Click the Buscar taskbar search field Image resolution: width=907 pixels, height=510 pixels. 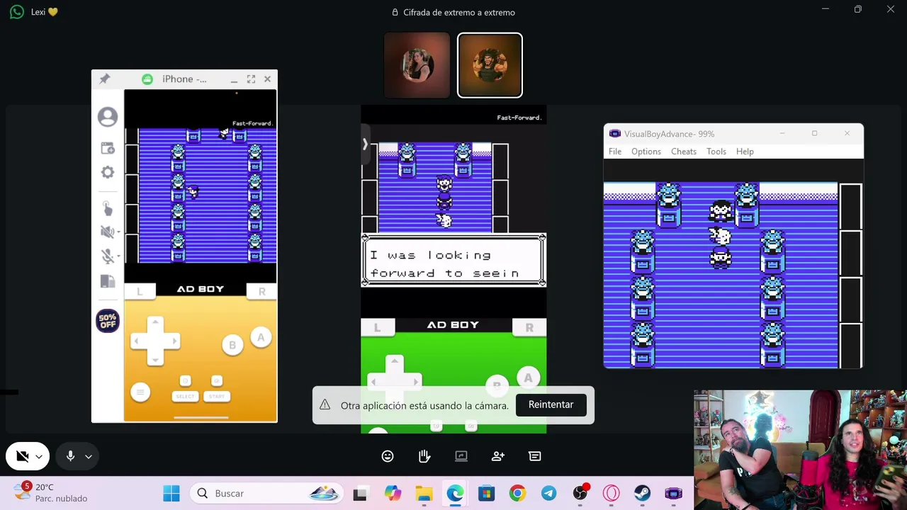[266, 493]
